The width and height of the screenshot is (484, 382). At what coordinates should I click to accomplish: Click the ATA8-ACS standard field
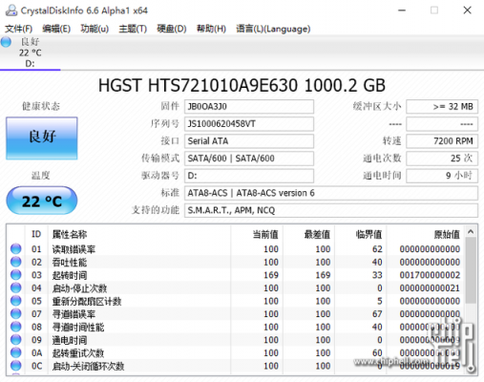click(x=331, y=193)
